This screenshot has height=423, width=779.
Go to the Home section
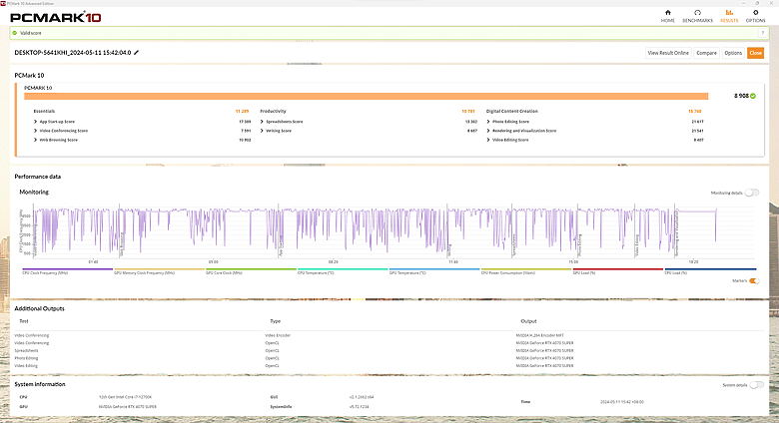(x=667, y=16)
